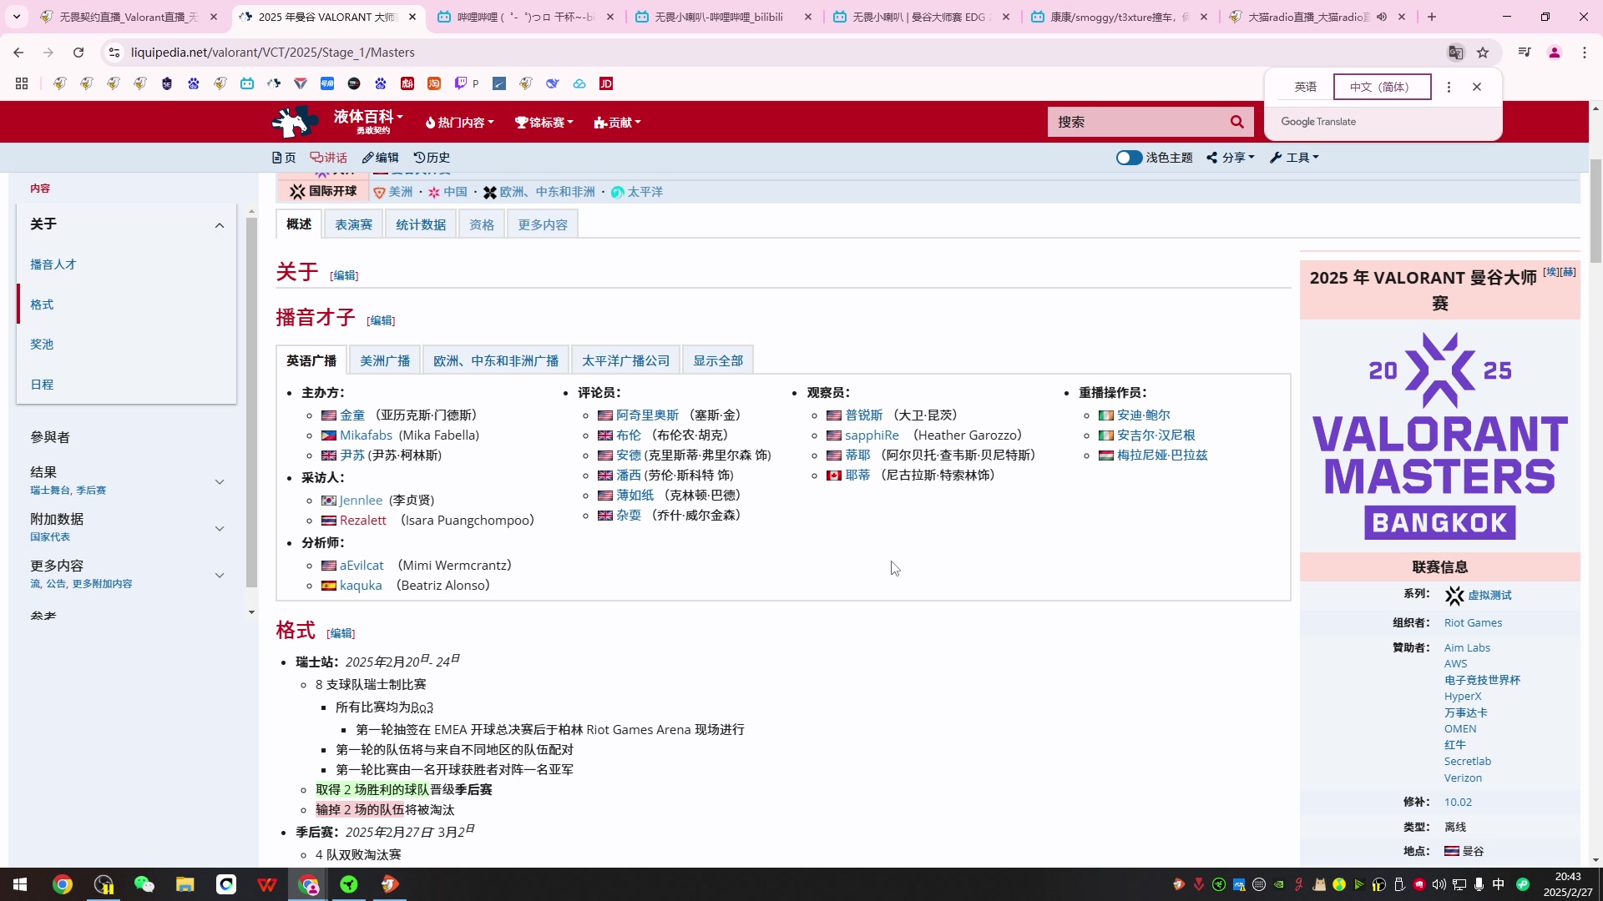
Task: Open new browser tab
Action: [x=1432, y=17]
